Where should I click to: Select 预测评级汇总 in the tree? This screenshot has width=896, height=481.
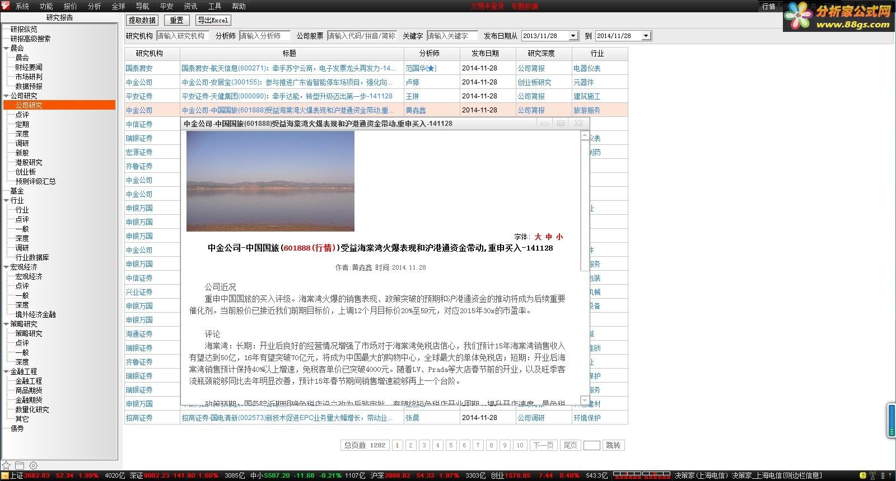(x=35, y=181)
